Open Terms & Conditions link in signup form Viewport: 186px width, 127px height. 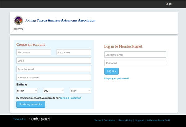tap(70, 98)
